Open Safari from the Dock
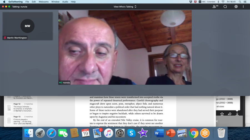This screenshot has width=250, height=140. coord(51,133)
